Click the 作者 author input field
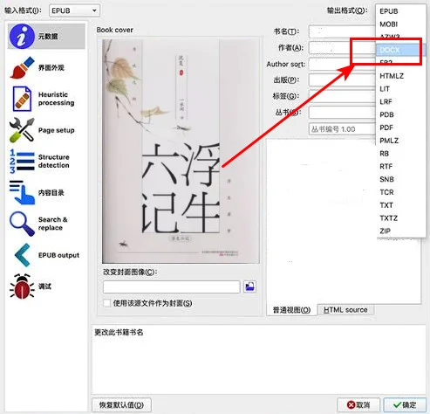The image size is (430, 414). (342, 48)
